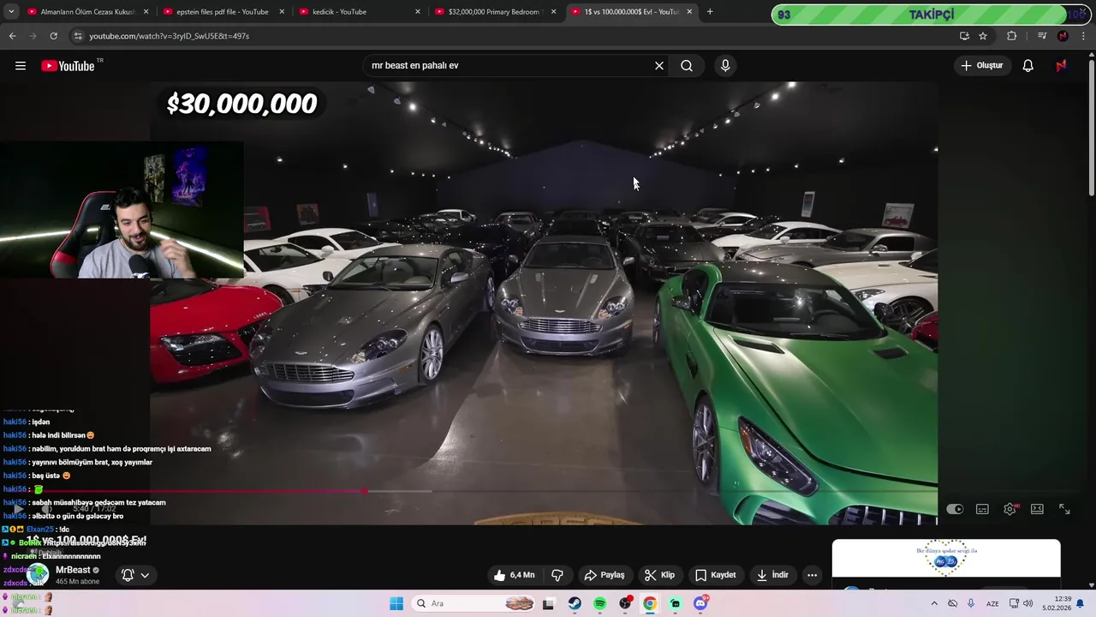Open the YouTube notifications bell
Viewport: 1096px width, 617px height.
pos(1028,66)
